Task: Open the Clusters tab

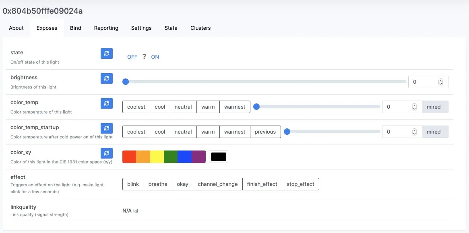Action: click(x=200, y=28)
